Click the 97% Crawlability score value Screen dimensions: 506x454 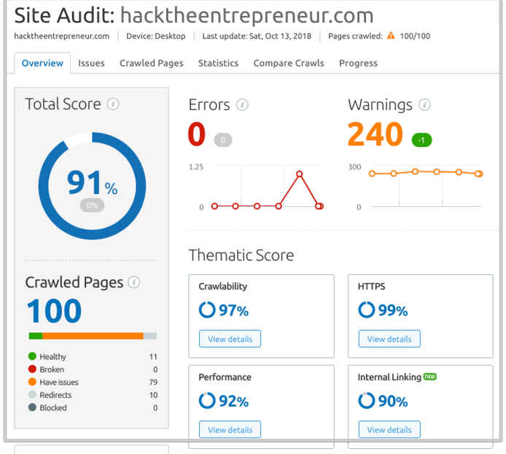click(x=233, y=310)
